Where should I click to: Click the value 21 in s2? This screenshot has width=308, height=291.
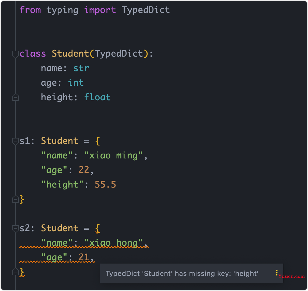point(84,257)
